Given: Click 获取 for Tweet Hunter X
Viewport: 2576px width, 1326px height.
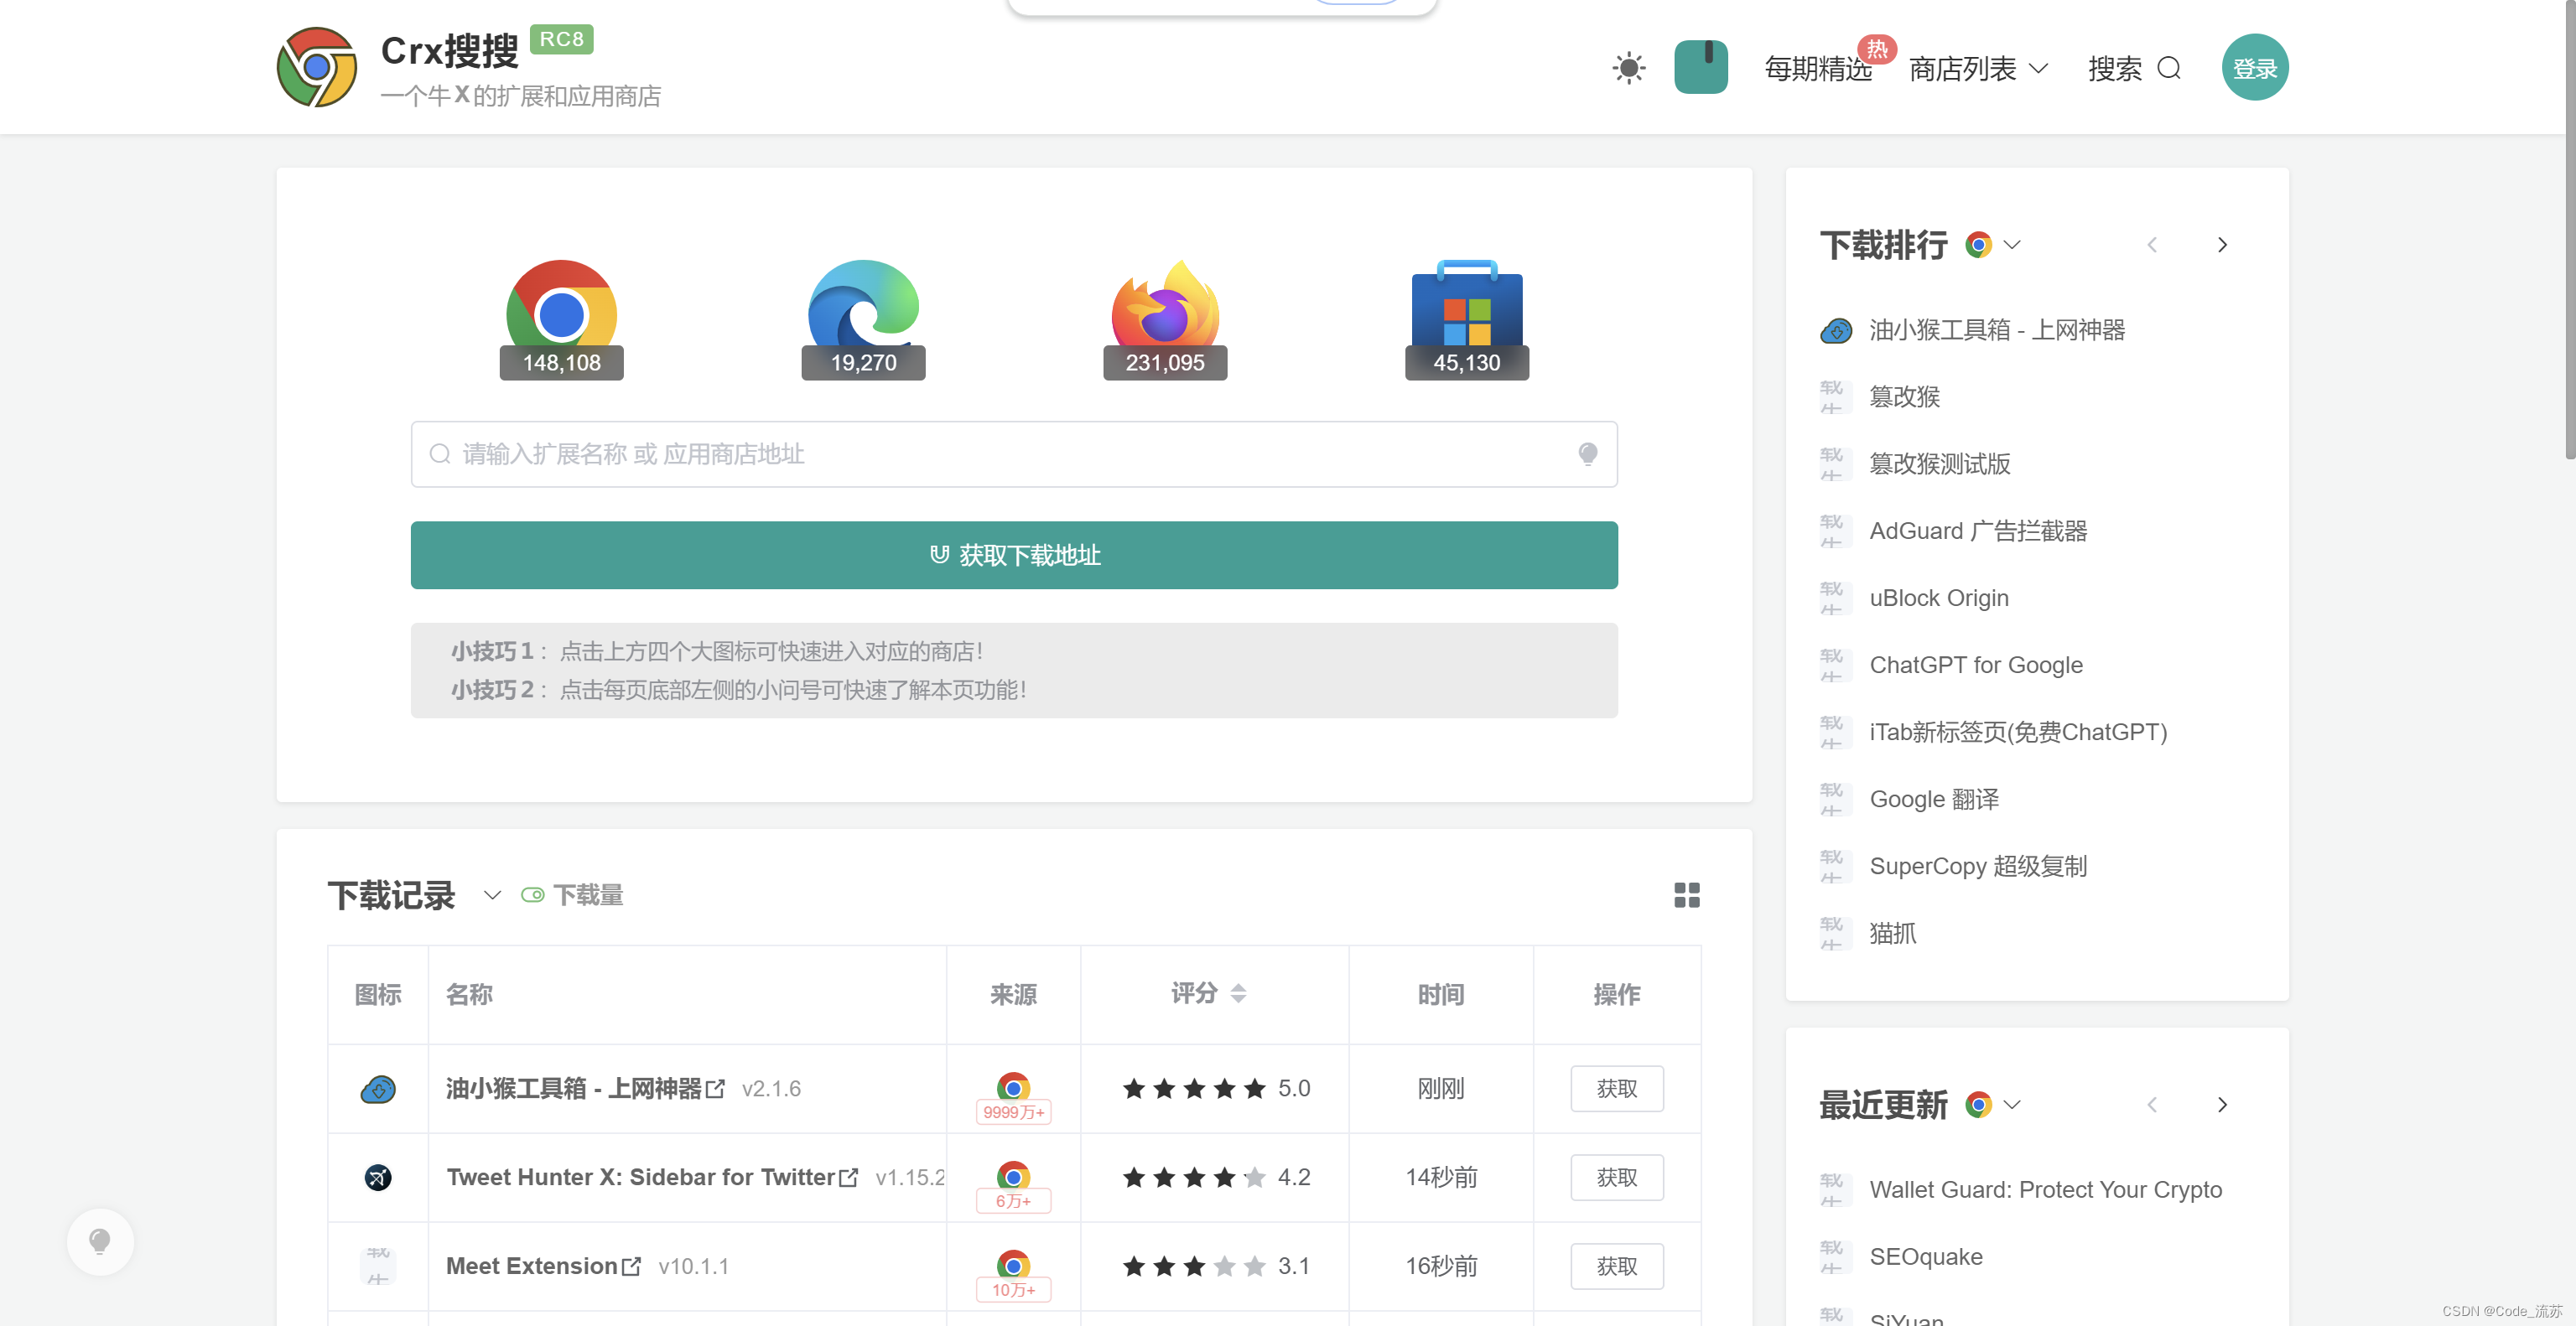Looking at the screenshot, I should pos(1616,1177).
